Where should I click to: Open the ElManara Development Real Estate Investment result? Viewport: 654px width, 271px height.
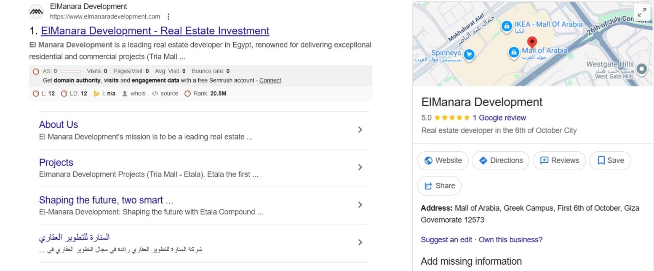pyautogui.click(x=155, y=31)
